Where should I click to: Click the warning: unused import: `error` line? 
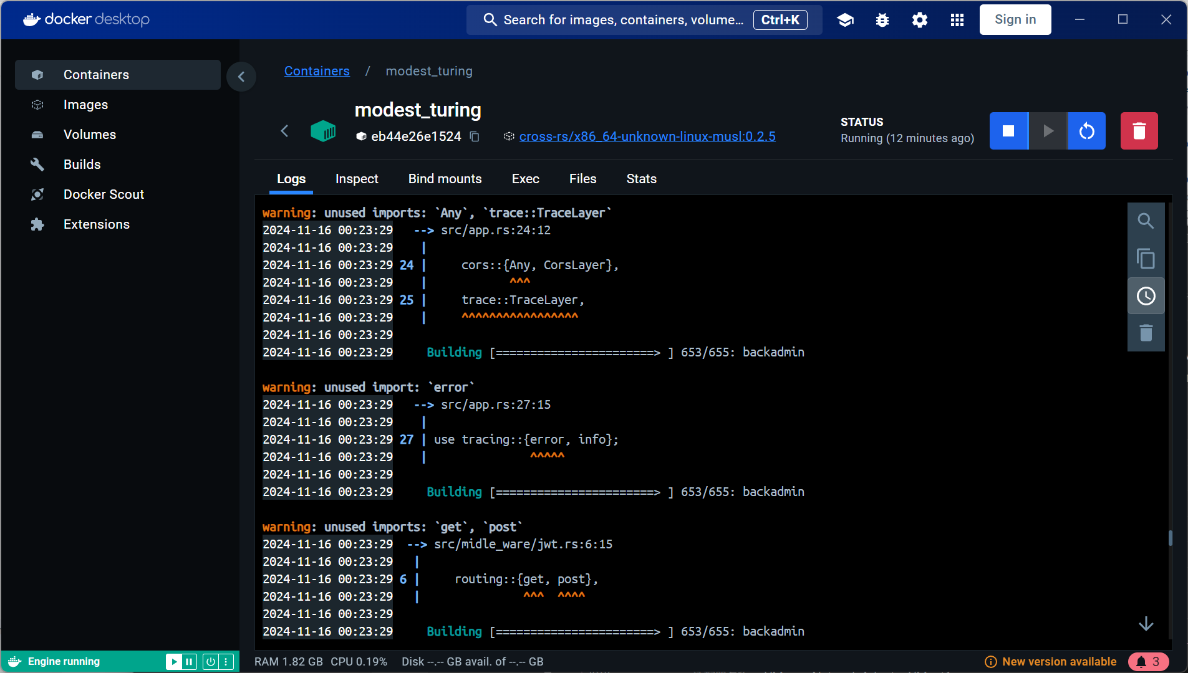point(368,388)
